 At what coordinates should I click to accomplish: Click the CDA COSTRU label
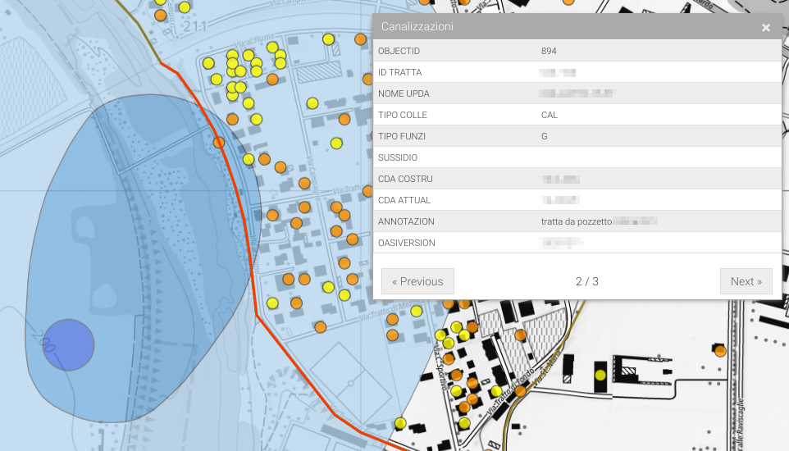point(405,179)
